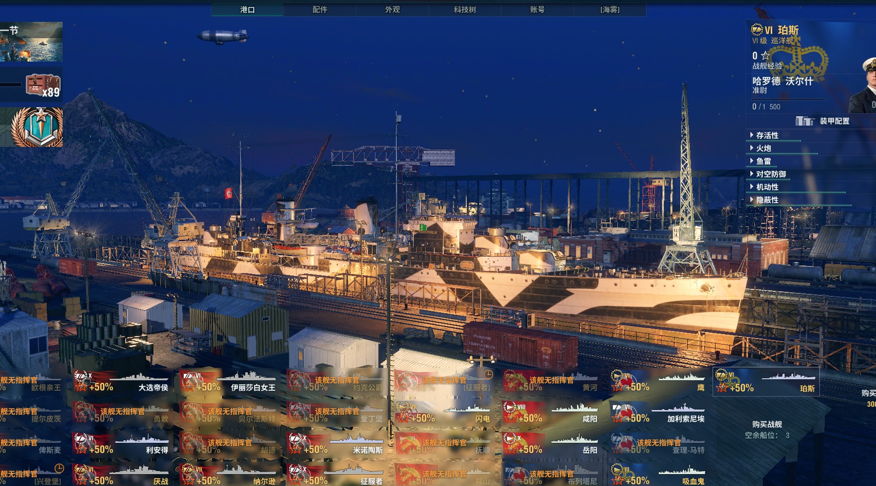Select the 提尔皮茨 ship card
This screenshot has height=486, width=876.
coord(31,412)
